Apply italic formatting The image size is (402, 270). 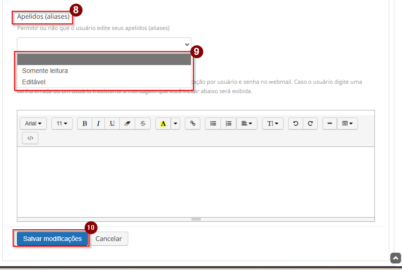[98, 124]
